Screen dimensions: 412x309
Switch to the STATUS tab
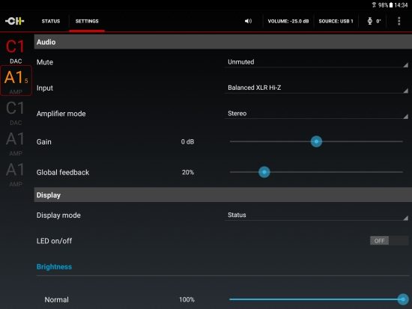tap(51, 21)
